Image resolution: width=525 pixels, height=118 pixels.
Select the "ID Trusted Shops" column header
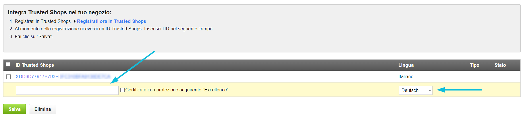coord(35,65)
